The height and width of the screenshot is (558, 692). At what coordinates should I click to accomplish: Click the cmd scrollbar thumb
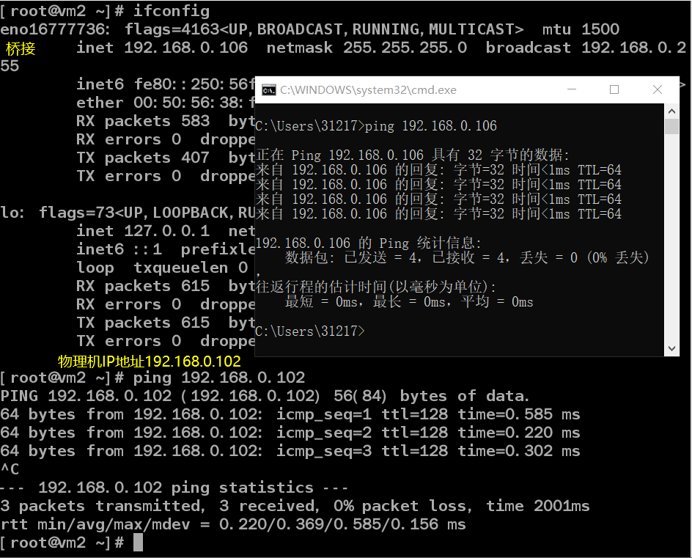tap(671, 126)
